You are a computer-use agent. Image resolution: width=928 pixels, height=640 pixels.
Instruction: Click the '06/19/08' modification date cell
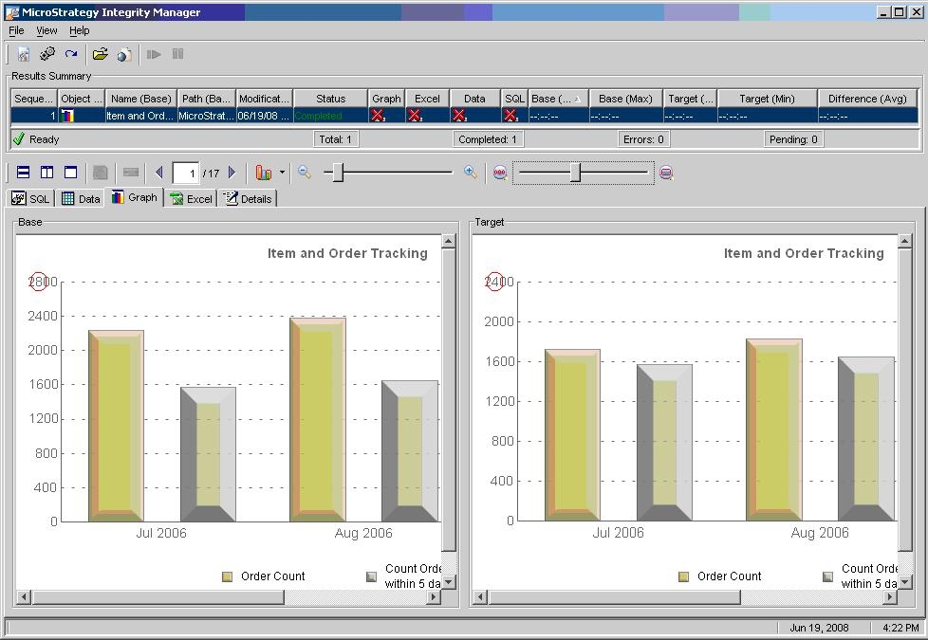pyautogui.click(x=265, y=116)
